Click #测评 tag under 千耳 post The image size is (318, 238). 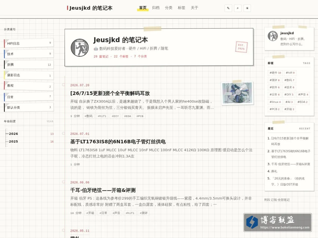point(143,213)
